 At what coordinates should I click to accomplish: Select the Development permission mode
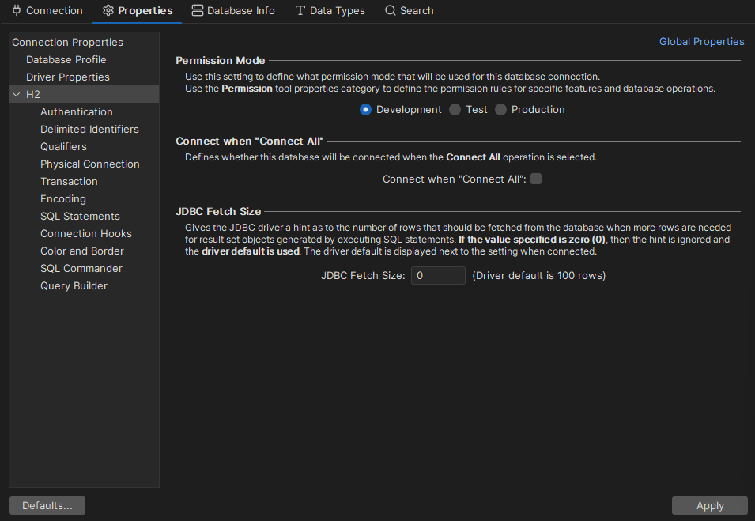pos(365,109)
